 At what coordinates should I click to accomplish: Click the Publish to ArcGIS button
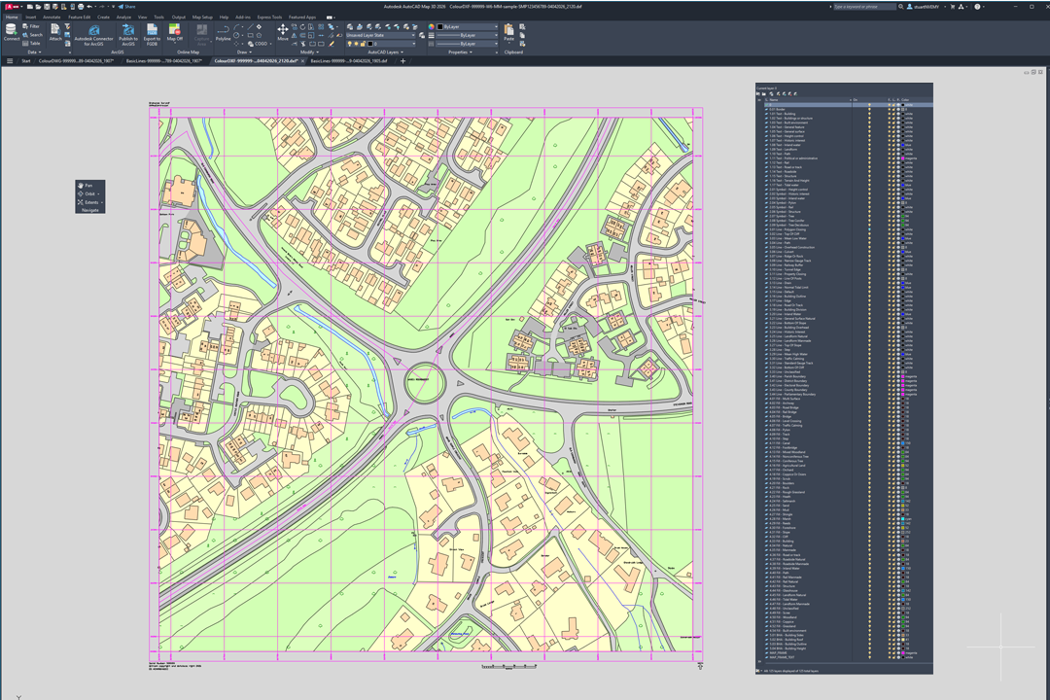(127, 30)
